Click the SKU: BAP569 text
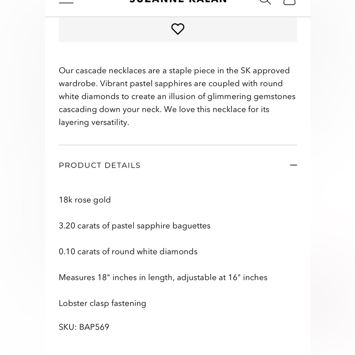This screenshot has width=355, height=355. click(x=84, y=327)
